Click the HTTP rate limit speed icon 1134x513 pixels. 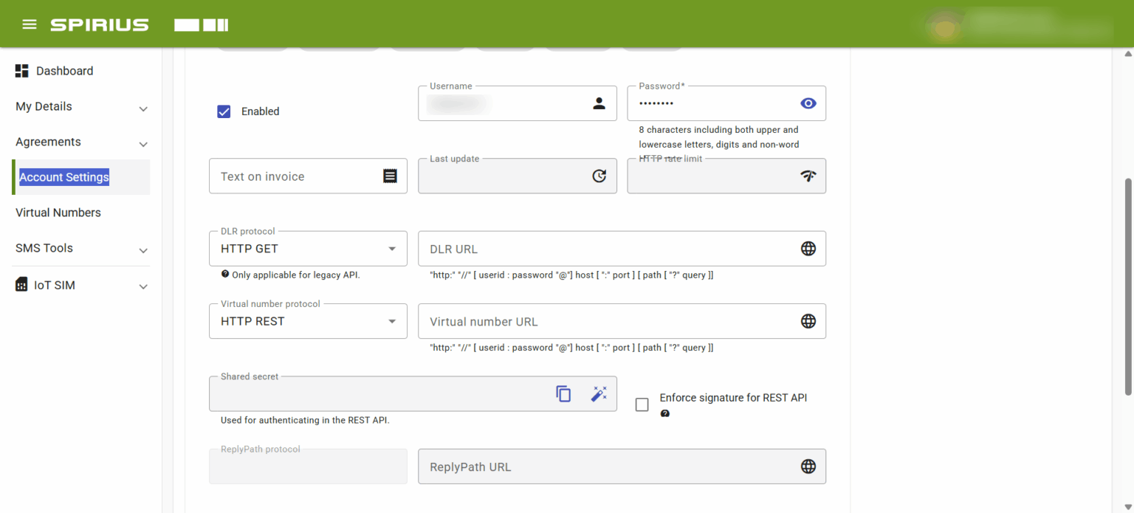coord(808,176)
